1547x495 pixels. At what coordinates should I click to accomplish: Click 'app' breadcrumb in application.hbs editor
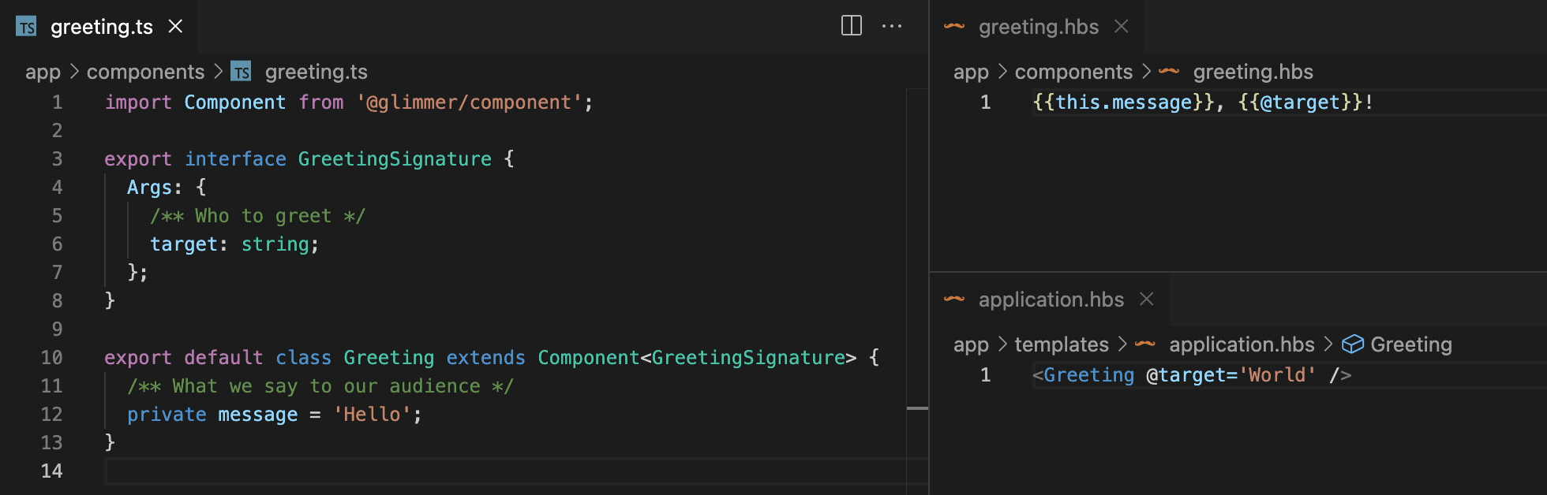click(x=971, y=344)
